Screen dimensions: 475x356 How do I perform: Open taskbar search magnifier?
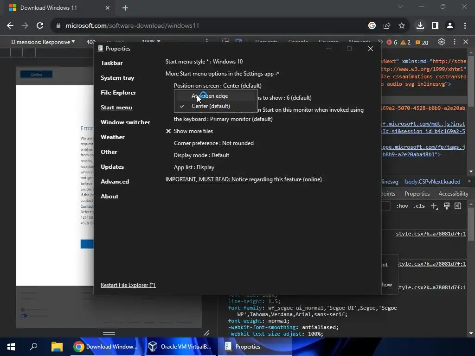(x=33, y=347)
